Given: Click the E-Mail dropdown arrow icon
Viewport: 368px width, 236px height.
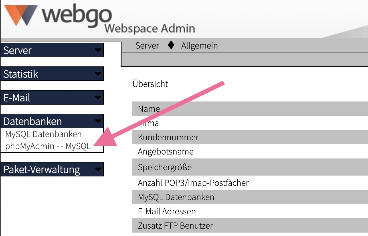Looking at the screenshot, I should (98, 97).
